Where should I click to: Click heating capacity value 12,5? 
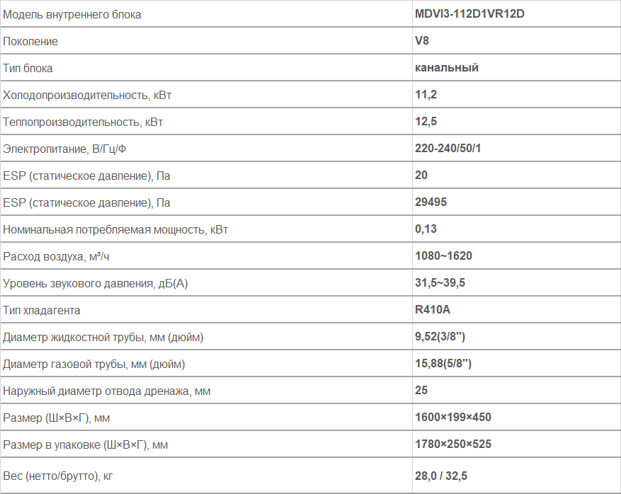[x=426, y=122]
